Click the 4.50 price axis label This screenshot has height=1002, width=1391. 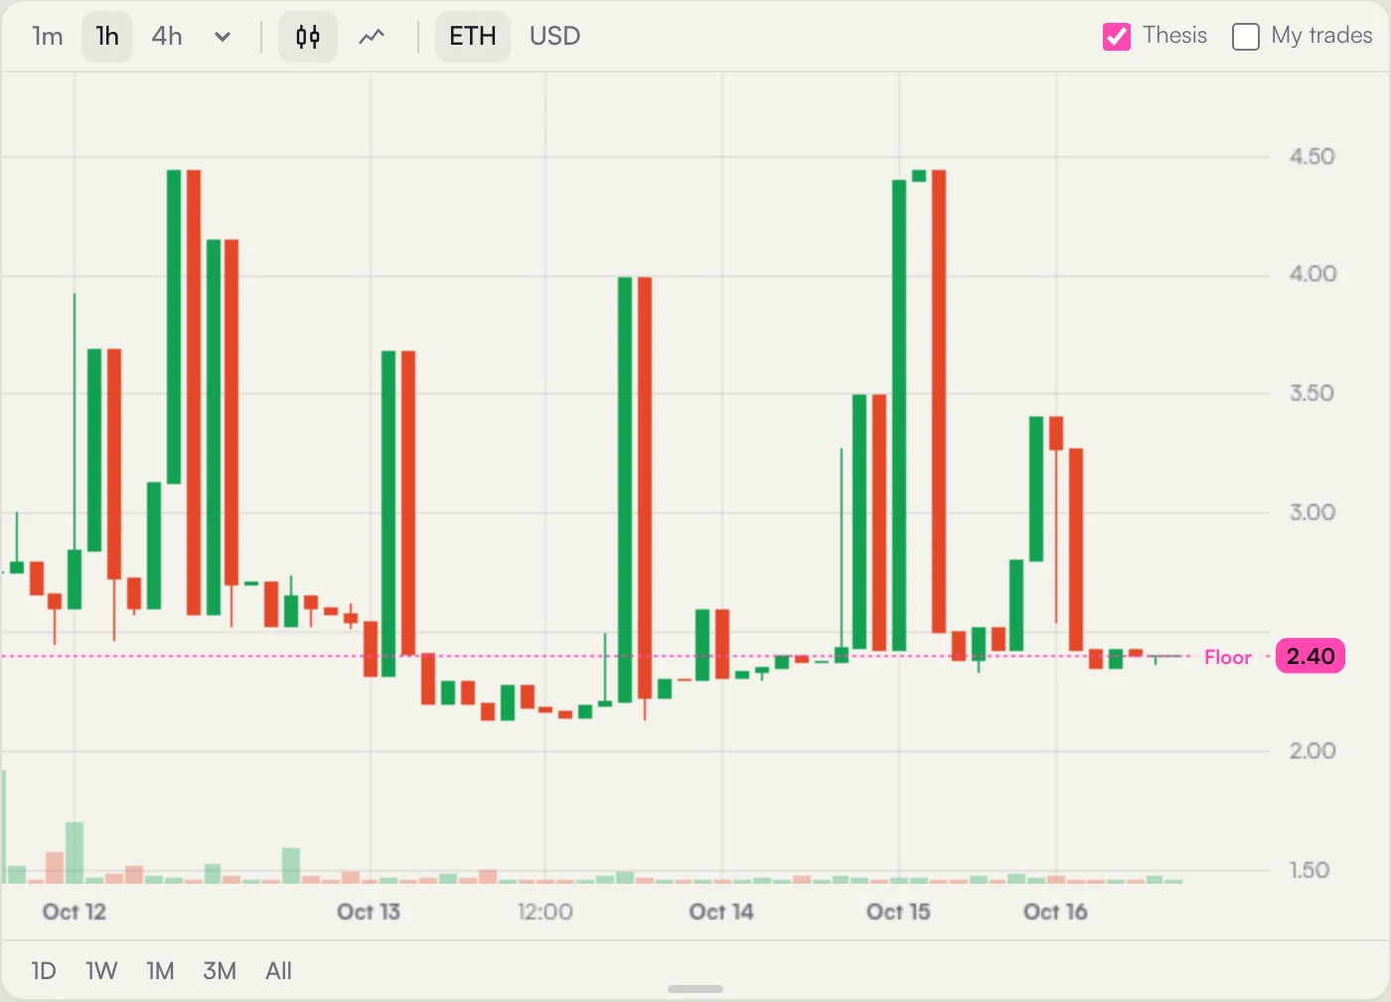coord(1313,156)
